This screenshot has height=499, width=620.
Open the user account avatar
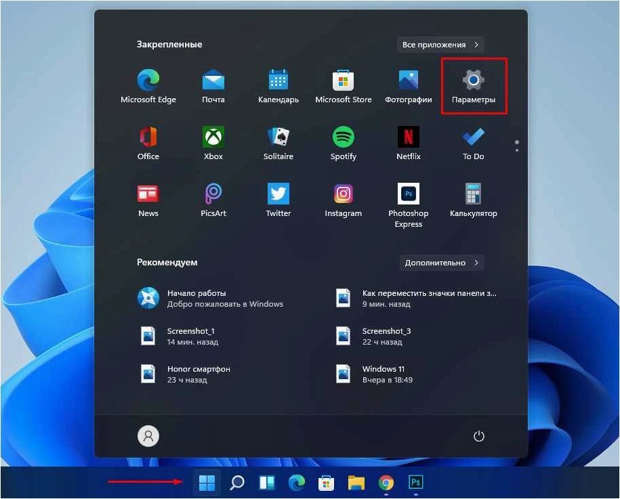[x=148, y=436]
